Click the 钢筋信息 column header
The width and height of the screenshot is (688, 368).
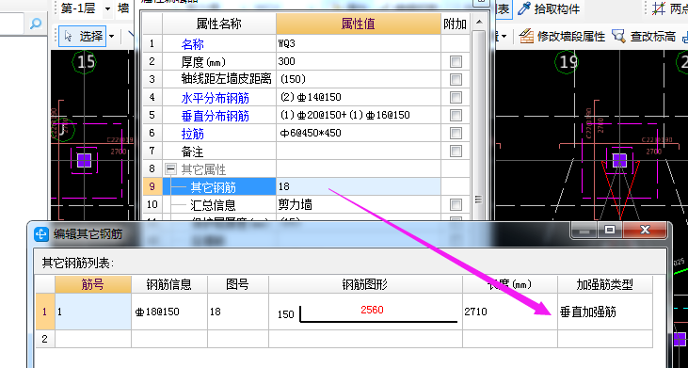[x=169, y=284]
